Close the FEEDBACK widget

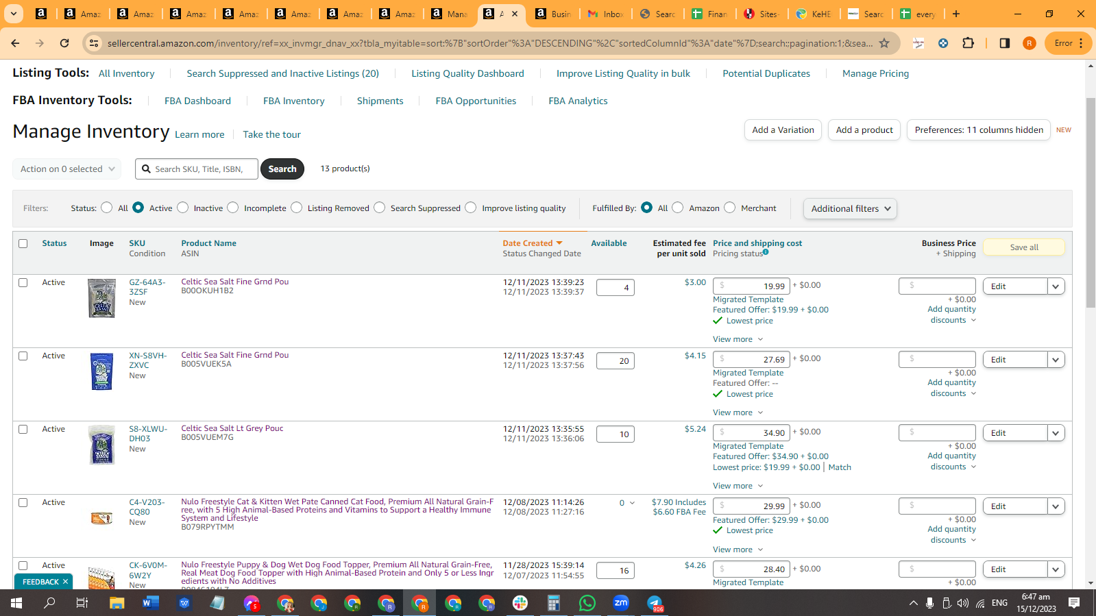pos(66,582)
